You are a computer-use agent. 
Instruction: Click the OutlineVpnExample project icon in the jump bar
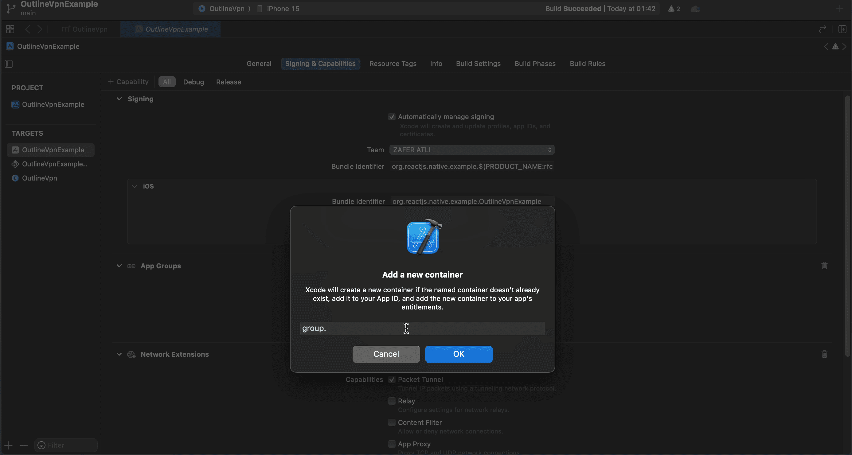[x=10, y=46]
